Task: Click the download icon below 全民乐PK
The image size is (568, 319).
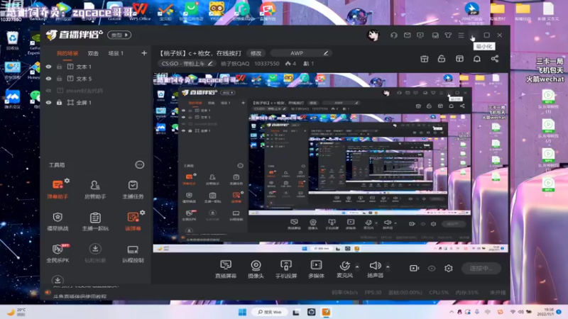Action: point(58,280)
